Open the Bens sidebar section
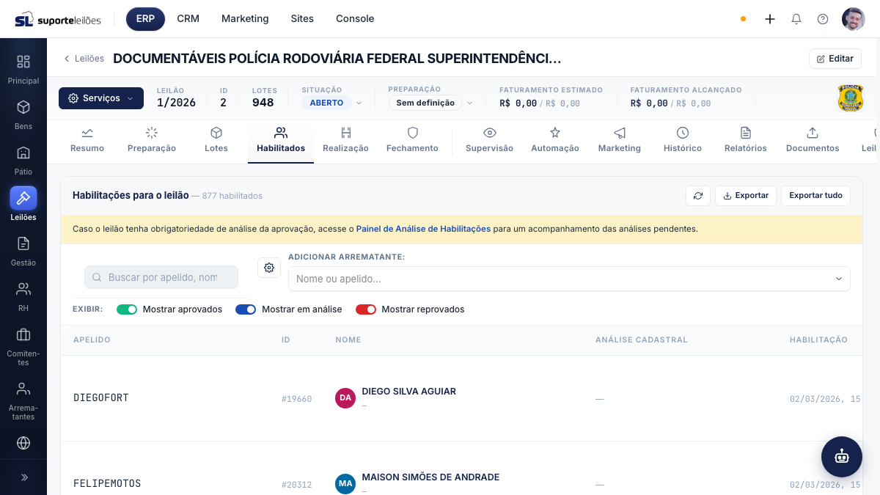This screenshot has width=880, height=495. tap(23, 114)
